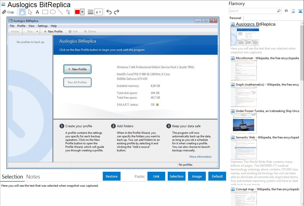Choose the text annotation tool
Image resolution: width=304 pixels, height=206 pixels.
point(37,12)
